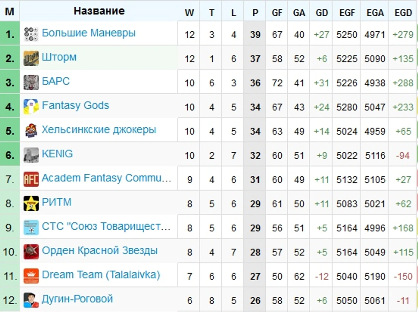Viewport: 418px width, 312px height.
Task: Click the Дугин-Роговой avatar image
Action: [31, 300]
